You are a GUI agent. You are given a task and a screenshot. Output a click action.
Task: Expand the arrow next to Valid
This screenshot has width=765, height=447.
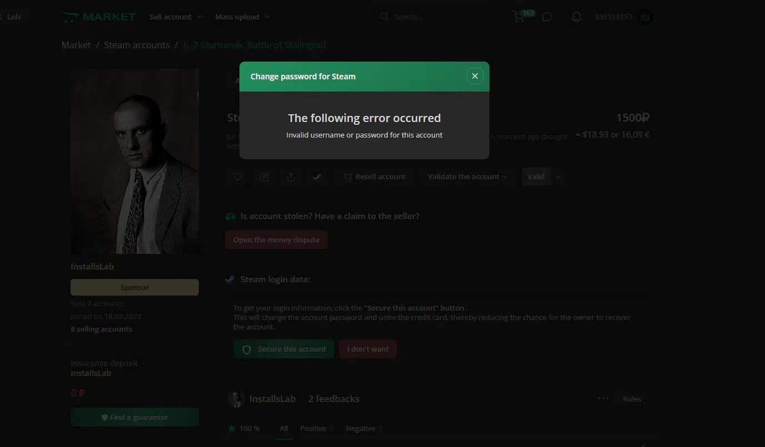558,177
